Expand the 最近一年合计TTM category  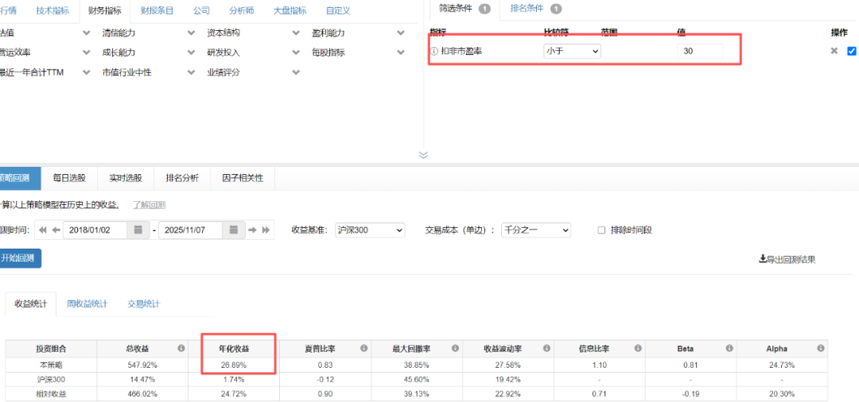click(x=86, y=72)
